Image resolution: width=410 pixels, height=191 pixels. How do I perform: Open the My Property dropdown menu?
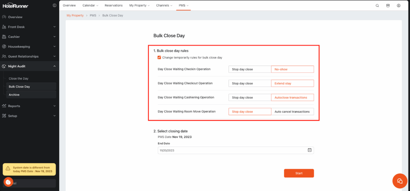pos(139,5)
